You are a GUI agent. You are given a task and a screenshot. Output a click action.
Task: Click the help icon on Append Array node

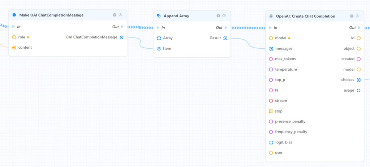[218, 16]
